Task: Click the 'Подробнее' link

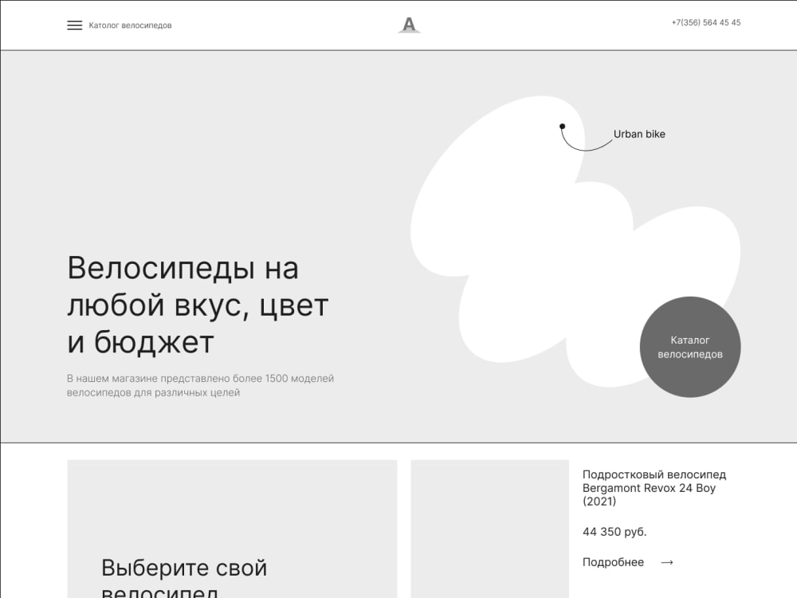Action: point(613,562)
